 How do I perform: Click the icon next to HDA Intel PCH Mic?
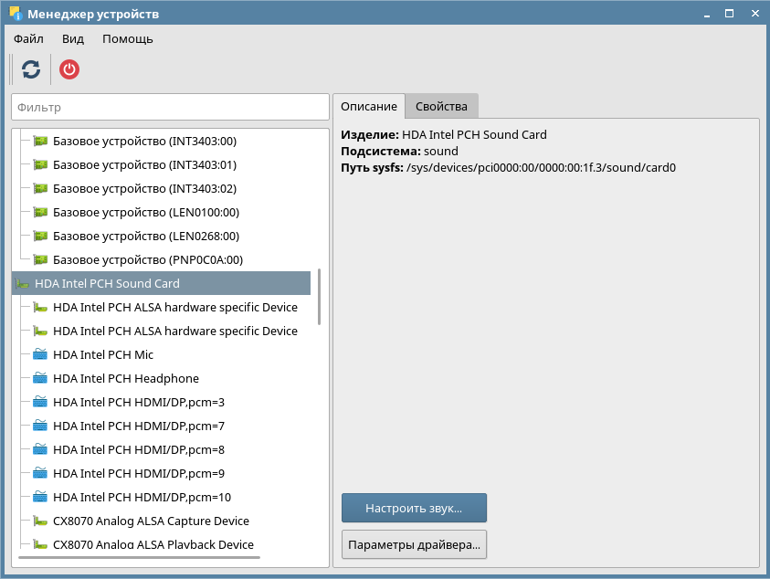click(x=40, y=355)
